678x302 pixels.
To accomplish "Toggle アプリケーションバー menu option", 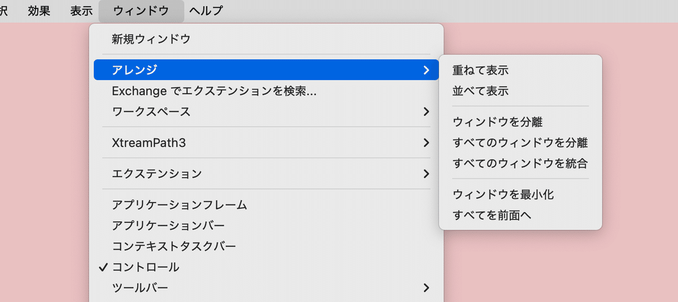I will point(168,226).
